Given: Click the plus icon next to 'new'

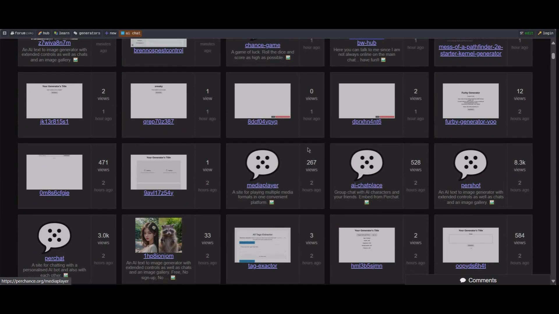Looking at the screenshot, I should click(106, 33).
